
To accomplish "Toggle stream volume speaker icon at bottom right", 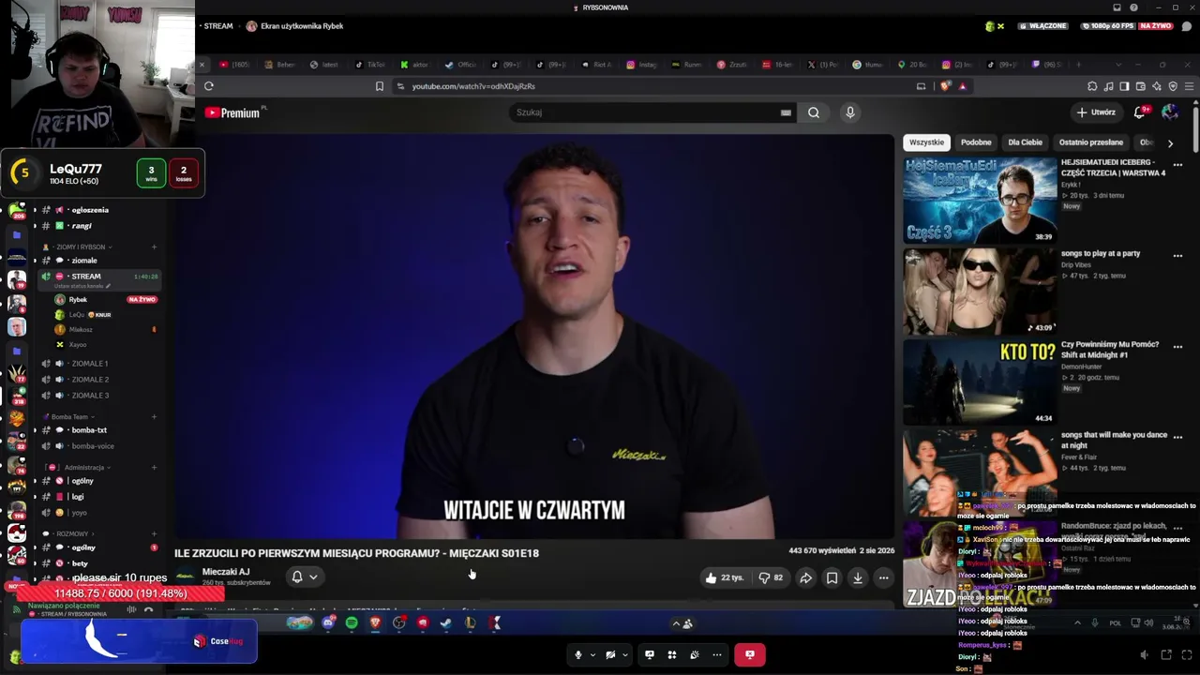I will 1144,654.
